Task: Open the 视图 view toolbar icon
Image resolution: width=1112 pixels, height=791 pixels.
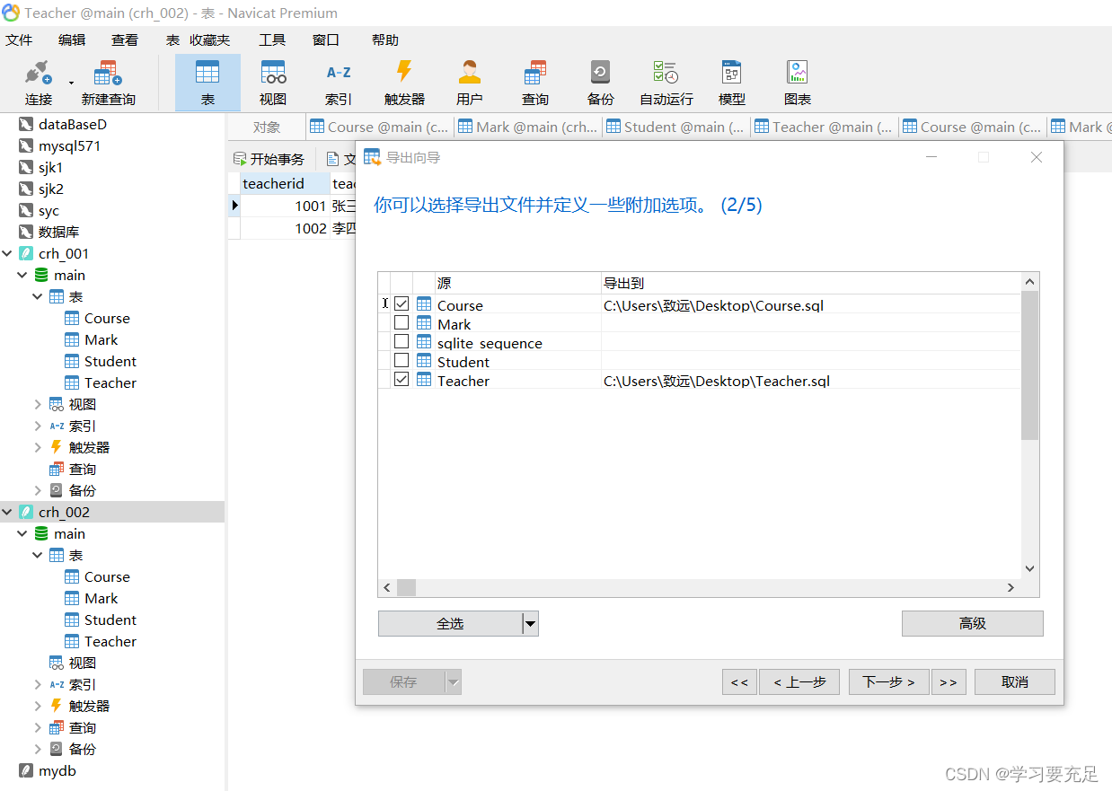Action: click(x=273, y=83)
